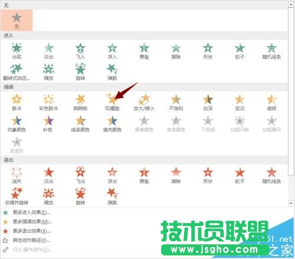This screenshot has width=295, height=259.
Task: Apply the red 弹跳 bounce exit effect
Action: (x=112, y=197)
